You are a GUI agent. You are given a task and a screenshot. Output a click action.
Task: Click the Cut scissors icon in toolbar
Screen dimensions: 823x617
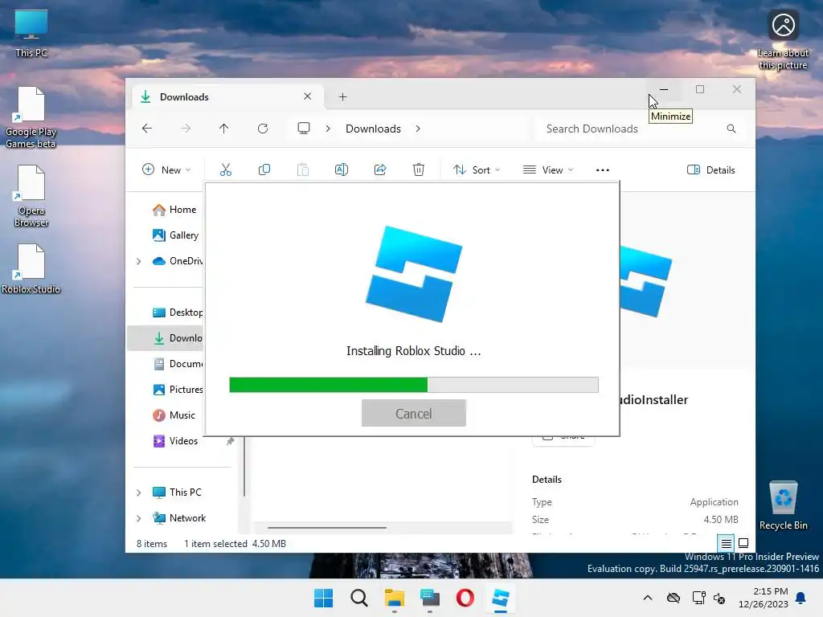click(226, 170)
